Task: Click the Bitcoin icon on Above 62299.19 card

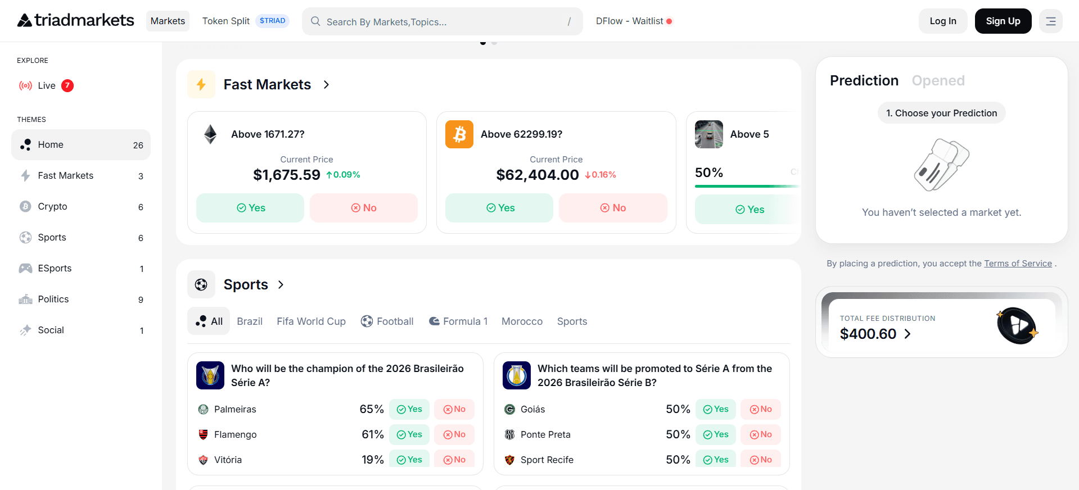Action: tap(459, 134)
